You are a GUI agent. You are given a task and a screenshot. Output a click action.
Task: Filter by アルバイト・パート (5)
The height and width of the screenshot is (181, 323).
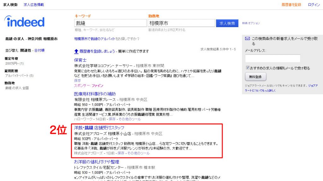[x=19, y=76]
